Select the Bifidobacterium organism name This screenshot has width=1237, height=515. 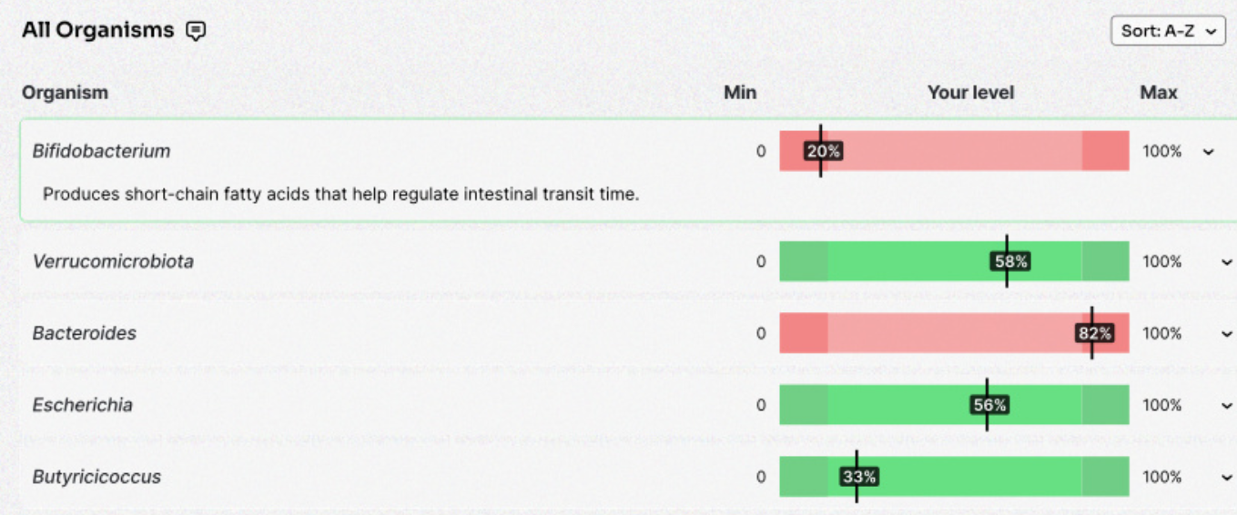point(101,151)
